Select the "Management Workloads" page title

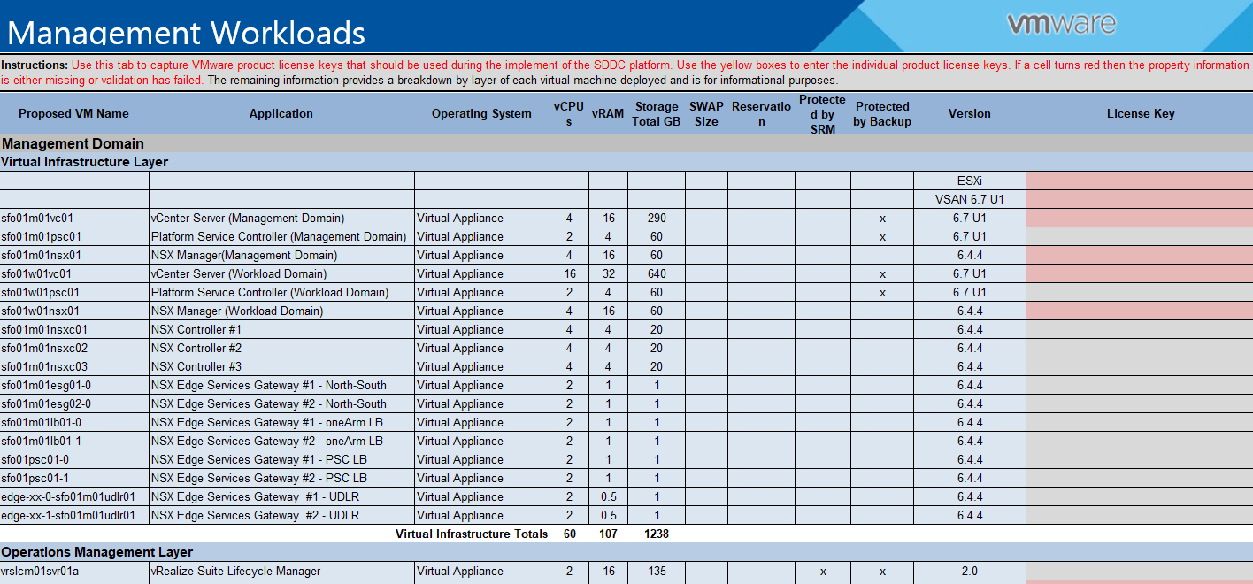186,32
